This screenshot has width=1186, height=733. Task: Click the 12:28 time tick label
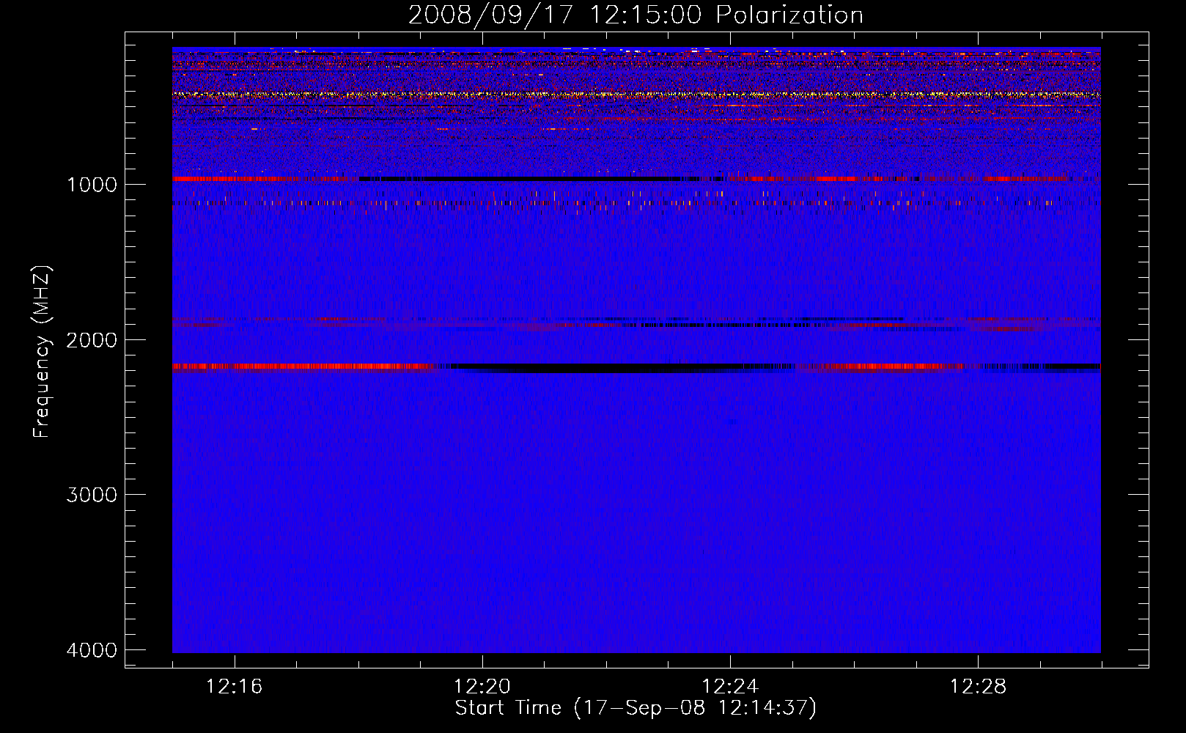[x=978, y=687]
